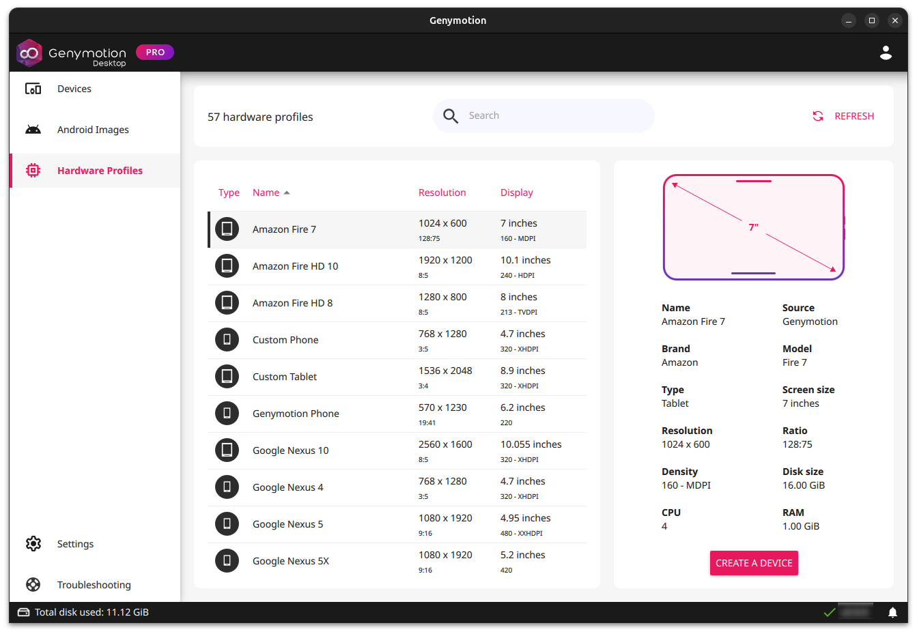Open the Devices section
This screenshot has height=634, width=917.
point(74,89)
